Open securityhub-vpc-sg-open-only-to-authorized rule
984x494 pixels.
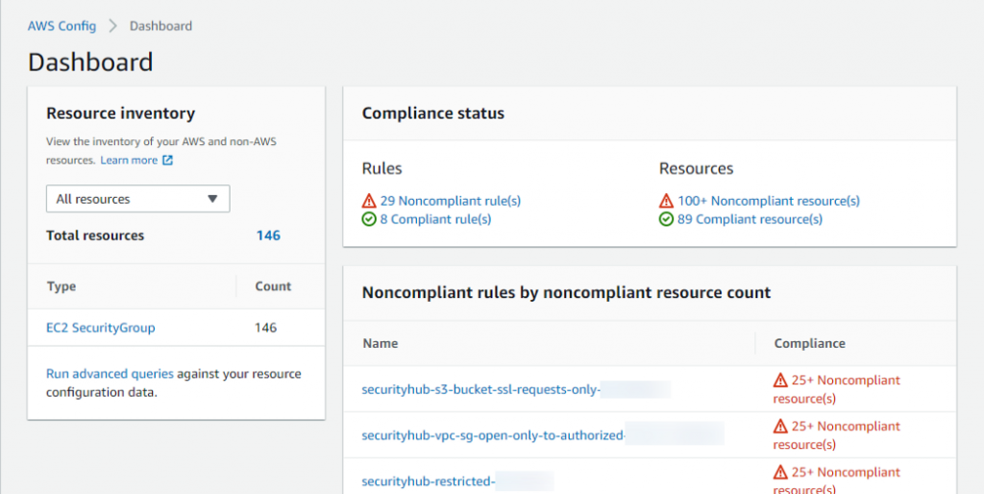pyautogui.click(x=493, y=435)
